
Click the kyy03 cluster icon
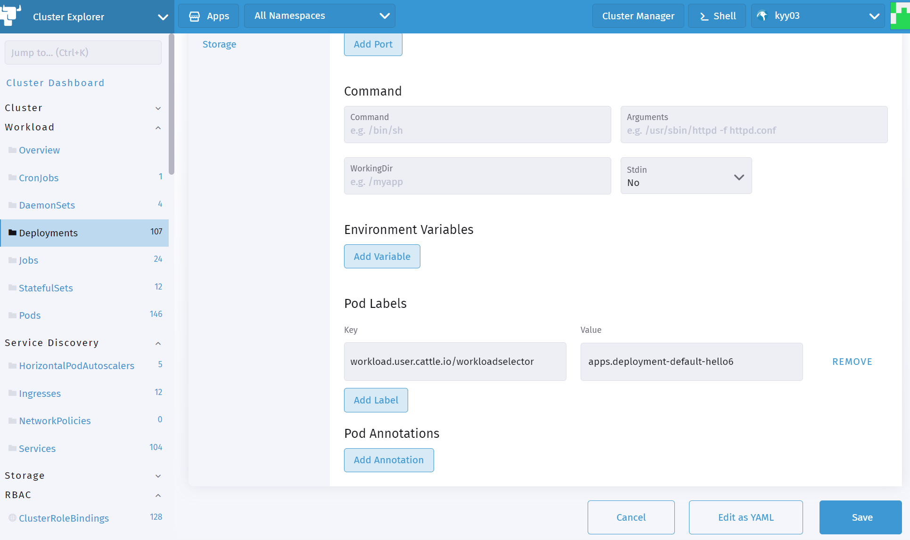[x=762, y=16]
